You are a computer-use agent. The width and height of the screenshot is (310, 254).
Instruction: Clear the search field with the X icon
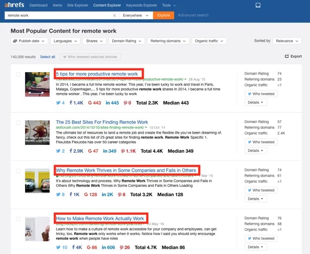tap(114, 15)
